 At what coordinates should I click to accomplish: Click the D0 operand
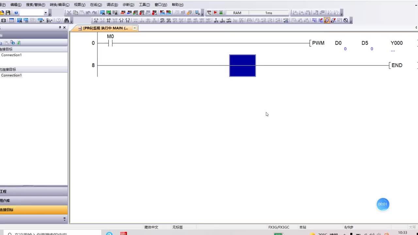pyautogui.click(x=338, y=43)
